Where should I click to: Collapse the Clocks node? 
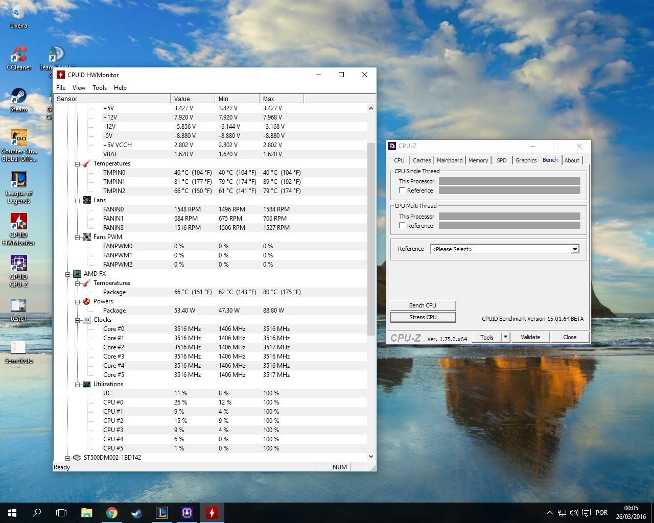(78, 320)
